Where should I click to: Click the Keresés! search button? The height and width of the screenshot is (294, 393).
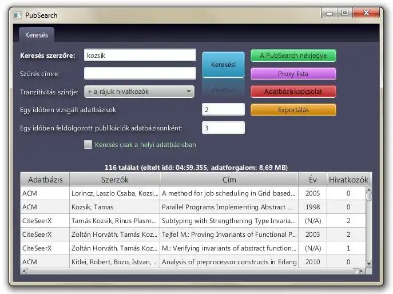[x=223, y=65]
